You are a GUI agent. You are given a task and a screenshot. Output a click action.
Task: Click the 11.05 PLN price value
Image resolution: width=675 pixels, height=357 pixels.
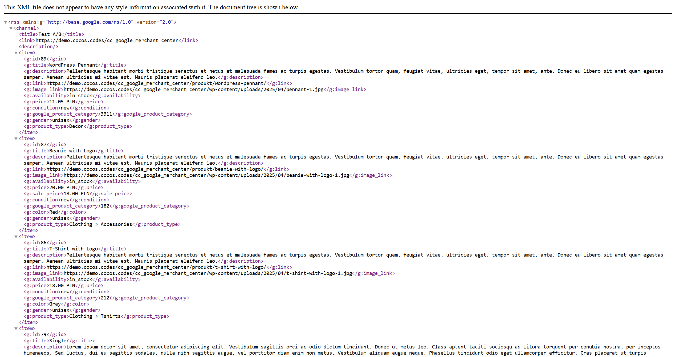pyautogui.click(x=62, y=102)
